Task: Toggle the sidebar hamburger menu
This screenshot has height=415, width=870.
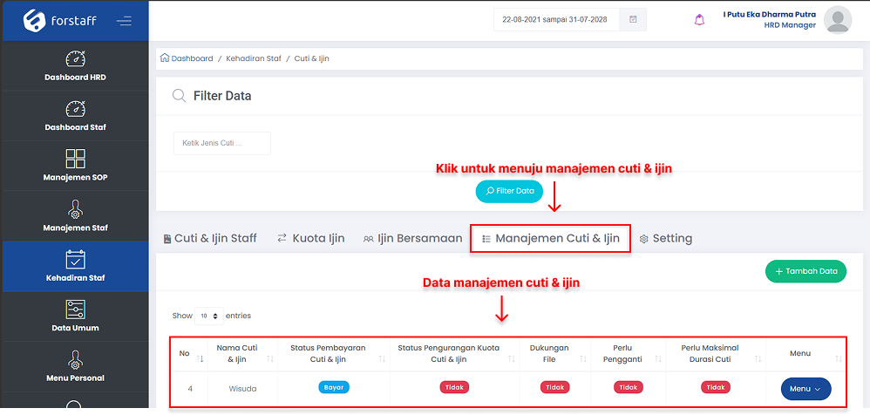Action: 124,21
